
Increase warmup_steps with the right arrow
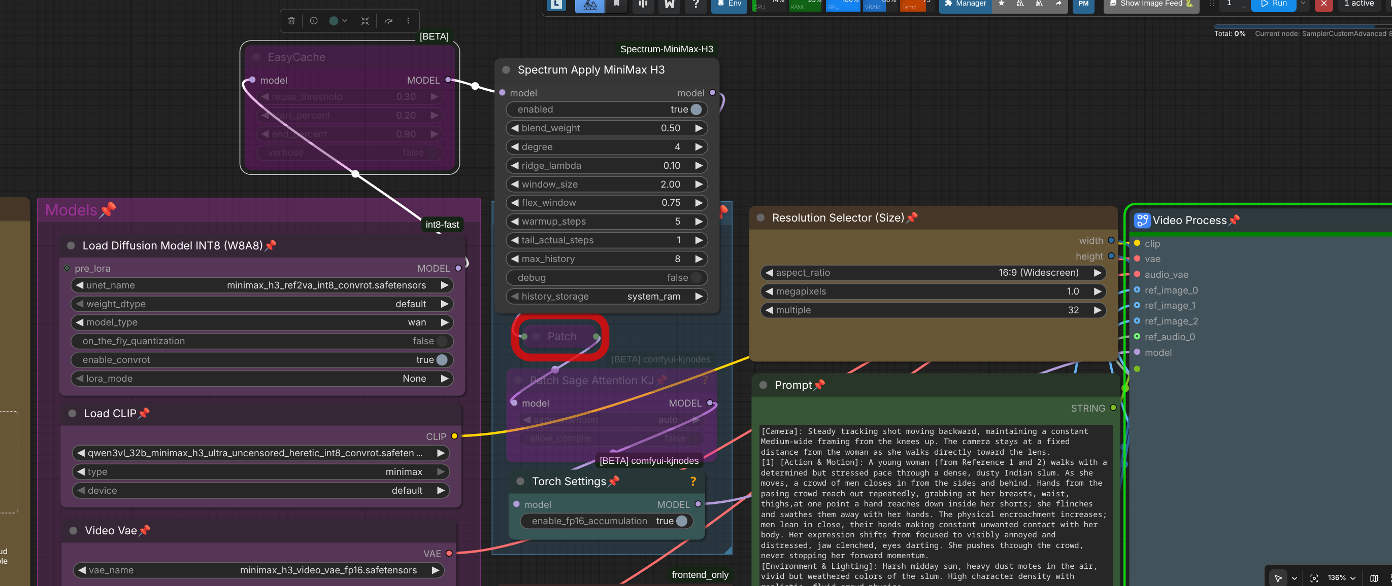pos(699,222)
